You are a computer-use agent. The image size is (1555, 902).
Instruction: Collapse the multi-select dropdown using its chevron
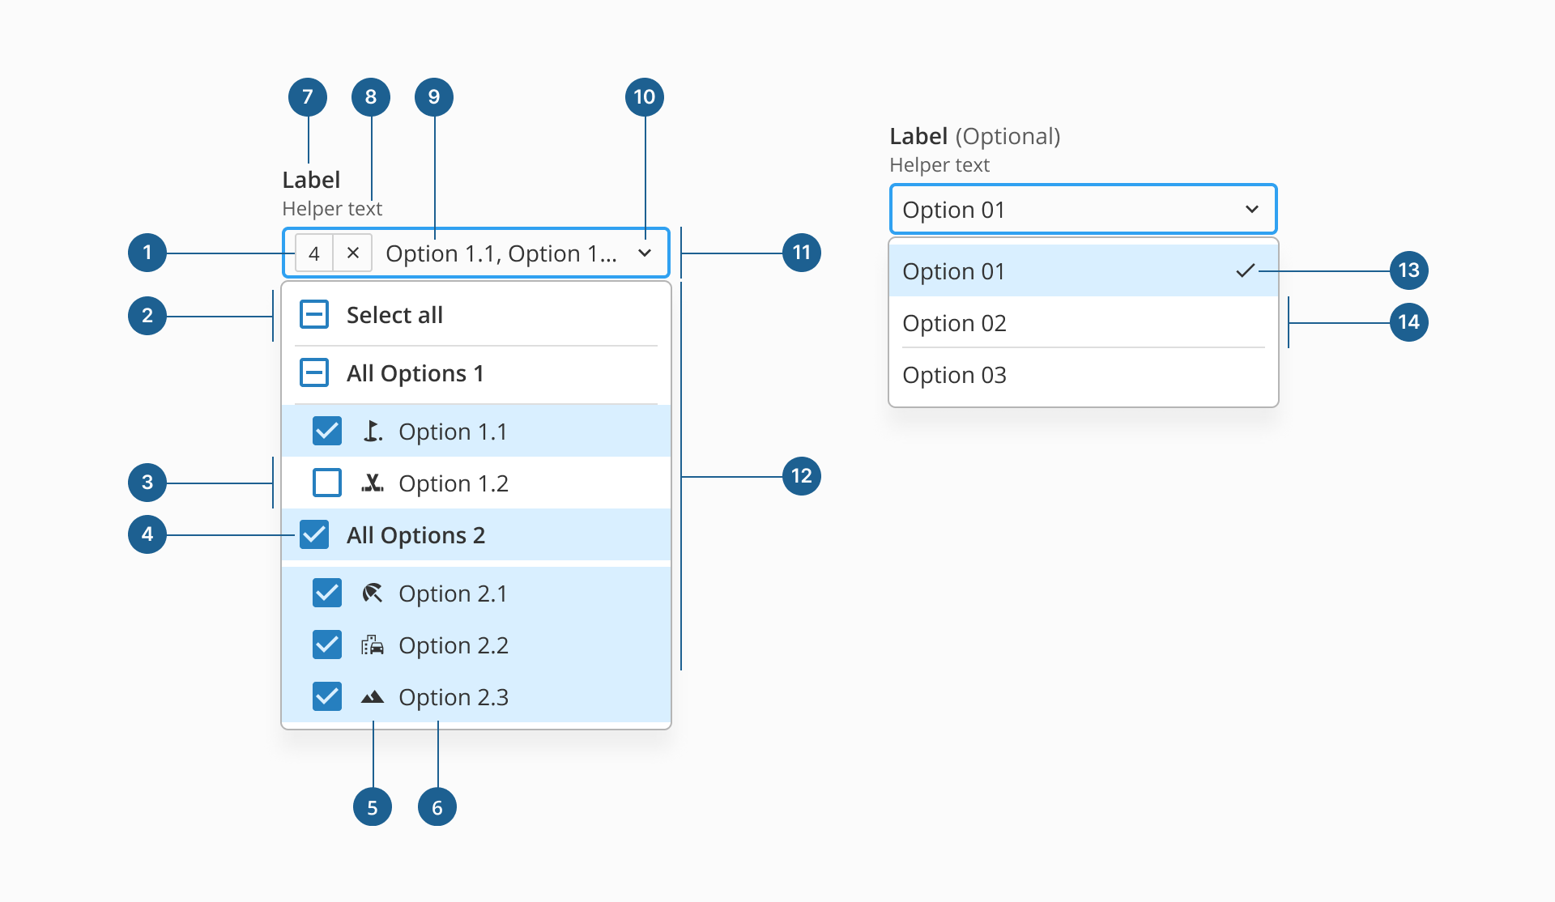pos(645,253)
